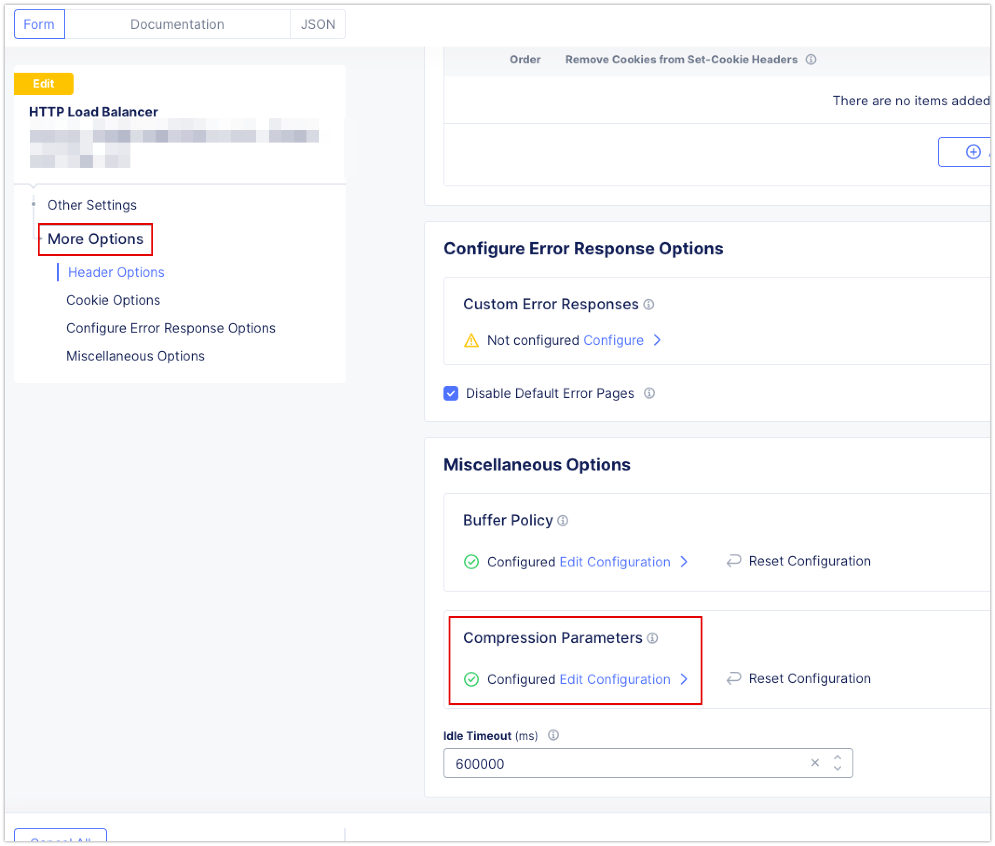Jump to Configure Error Response Options in sidebar
Viewport: 995px width, 846px height.
170,328
